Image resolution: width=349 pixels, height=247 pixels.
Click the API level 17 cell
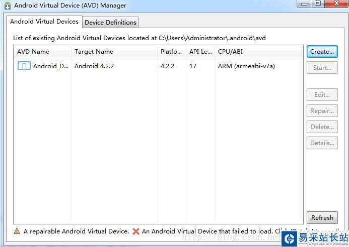pos(193,66)
